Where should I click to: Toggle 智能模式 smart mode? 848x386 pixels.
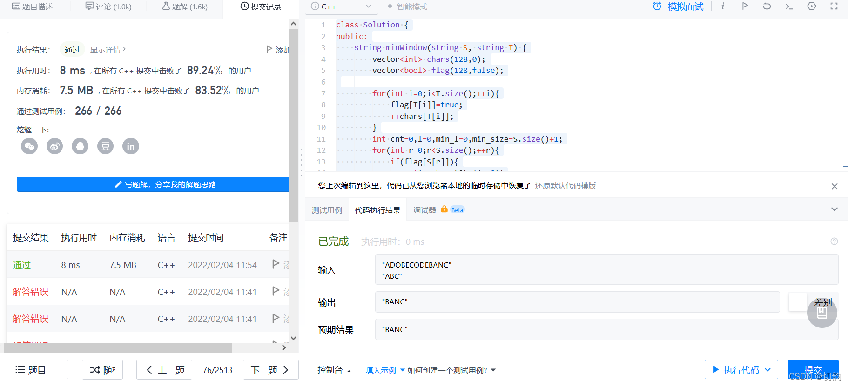click(x=407, y=7)
